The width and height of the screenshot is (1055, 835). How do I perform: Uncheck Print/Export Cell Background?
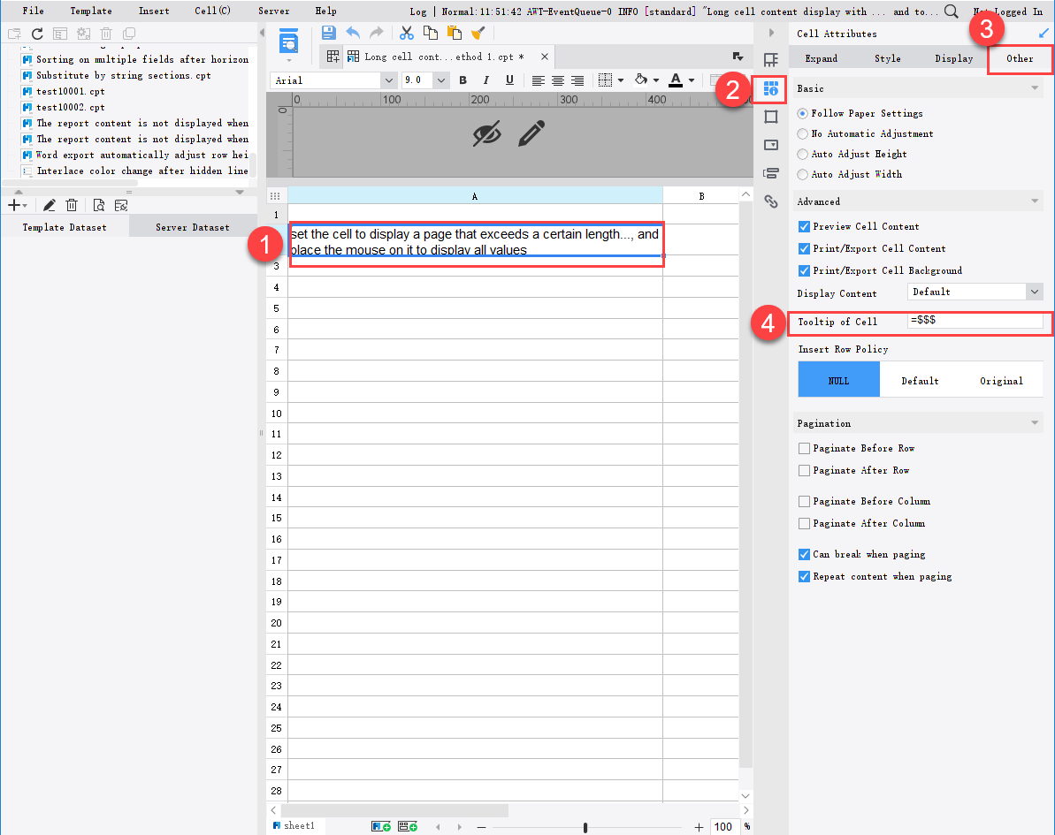tap(804, 270)
